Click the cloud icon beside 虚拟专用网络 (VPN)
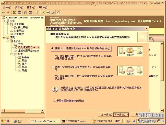The width and height of the screenshot is (166, 125). tap(15, 51)
